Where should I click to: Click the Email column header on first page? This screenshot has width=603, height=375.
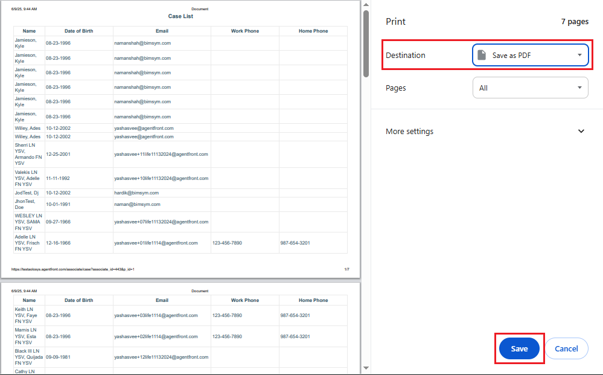point(162,31)
